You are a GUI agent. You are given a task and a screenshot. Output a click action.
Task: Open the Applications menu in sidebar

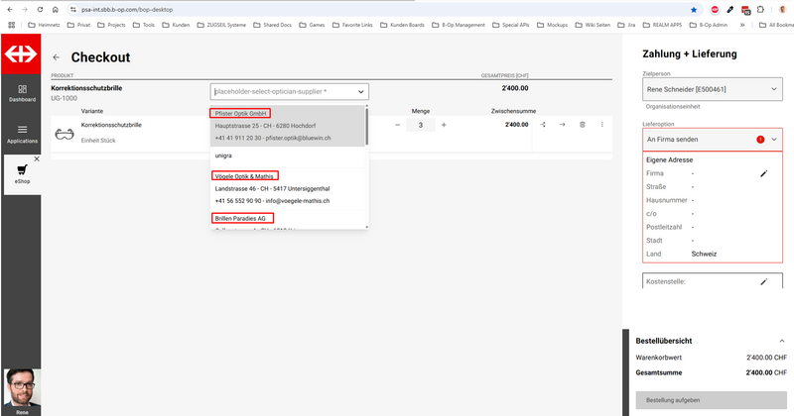pos(22,134)
